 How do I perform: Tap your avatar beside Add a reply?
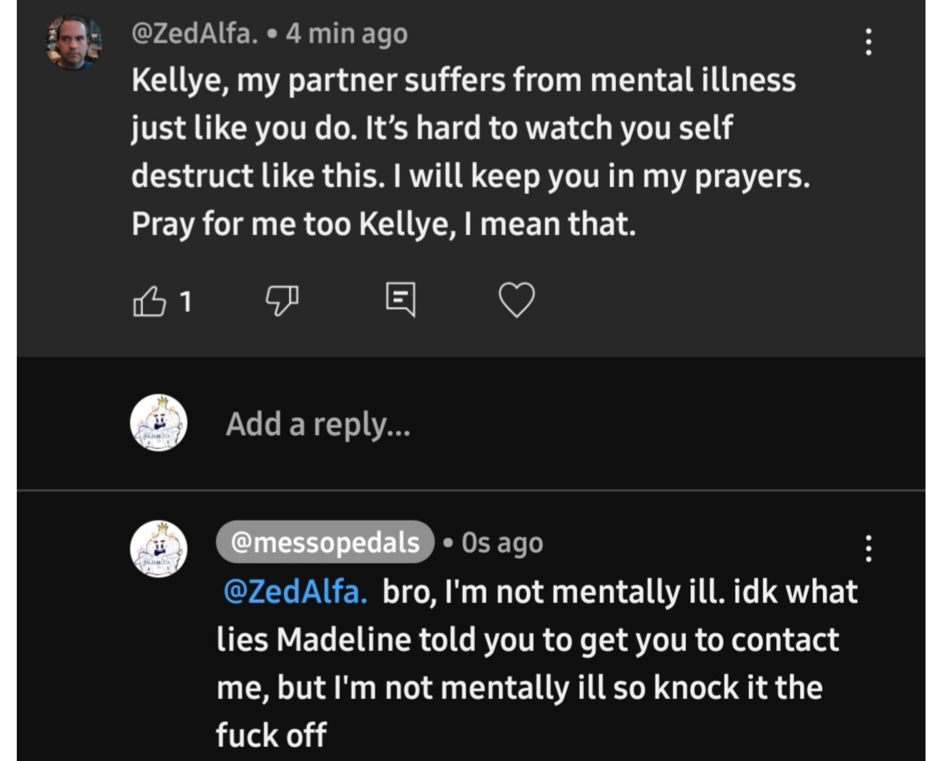(159, 423)
